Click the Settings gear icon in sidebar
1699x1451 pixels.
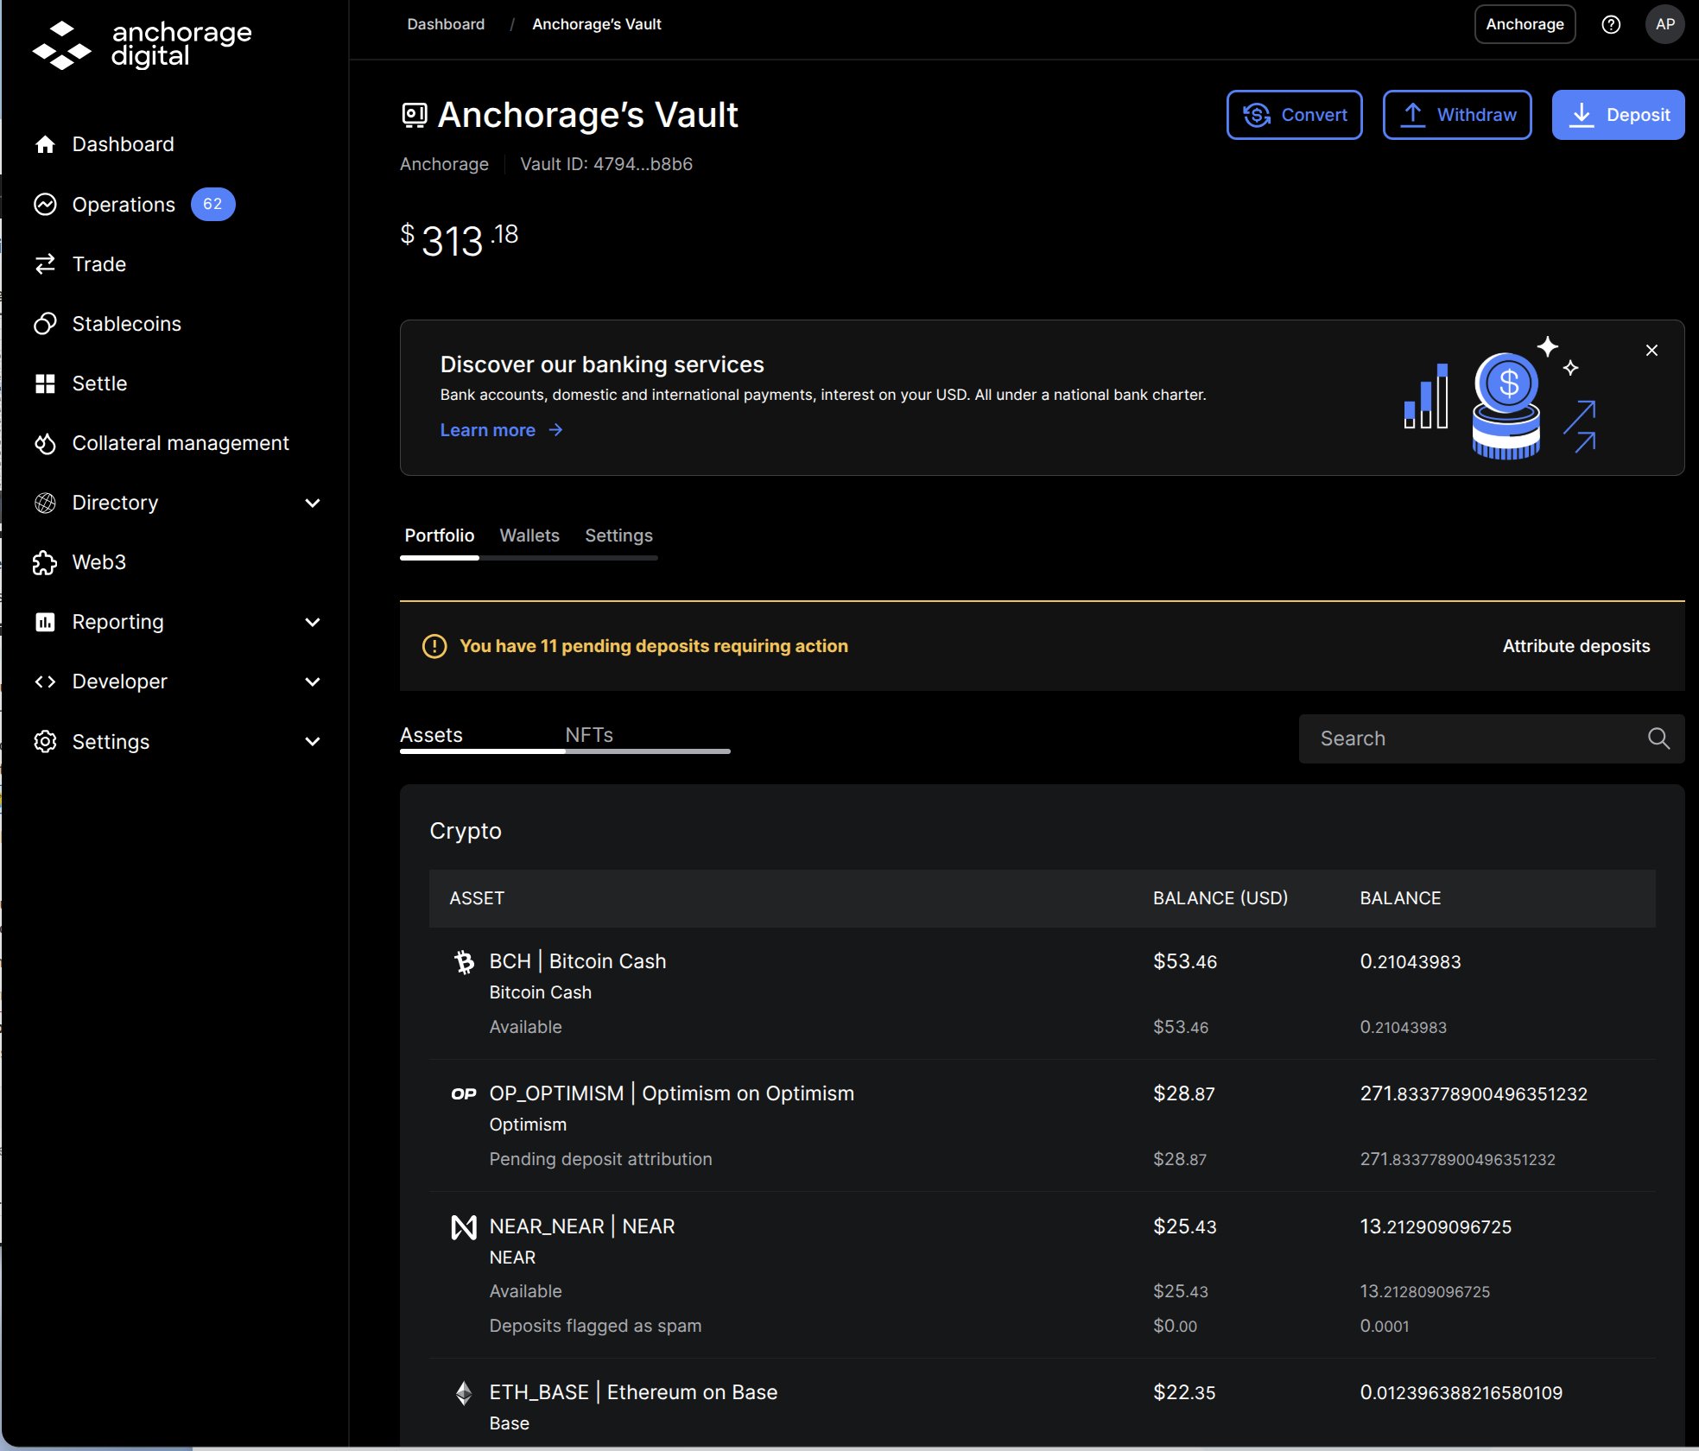pos(45,741)
